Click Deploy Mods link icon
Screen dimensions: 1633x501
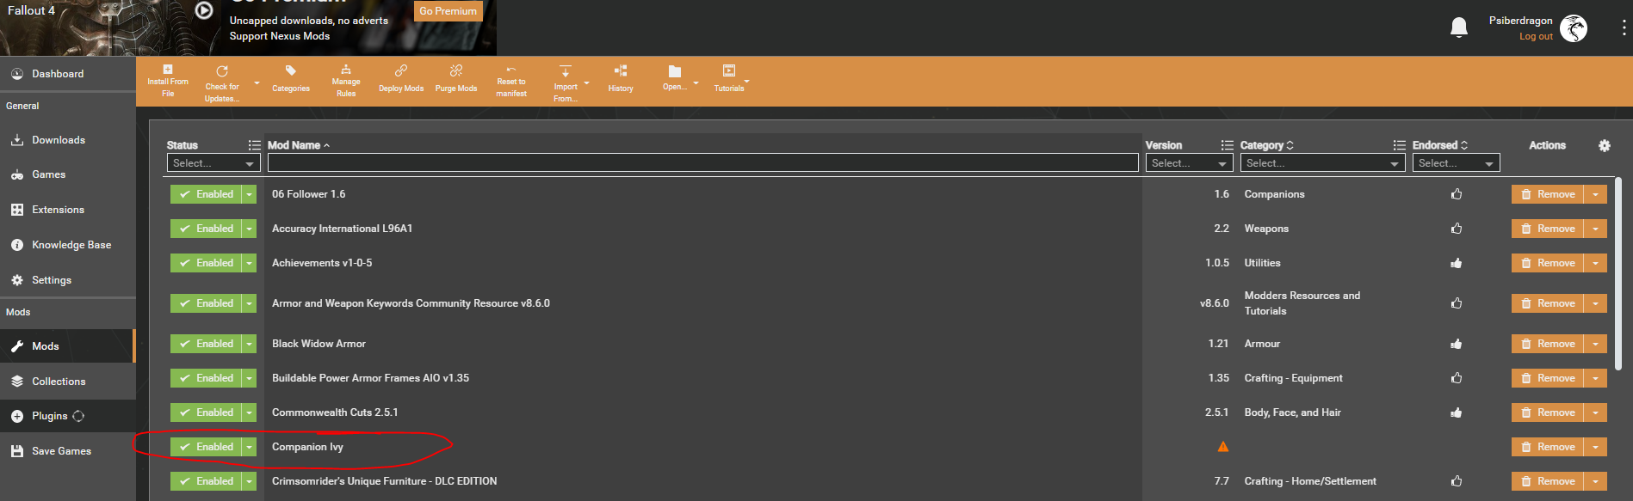click(401, 70)
